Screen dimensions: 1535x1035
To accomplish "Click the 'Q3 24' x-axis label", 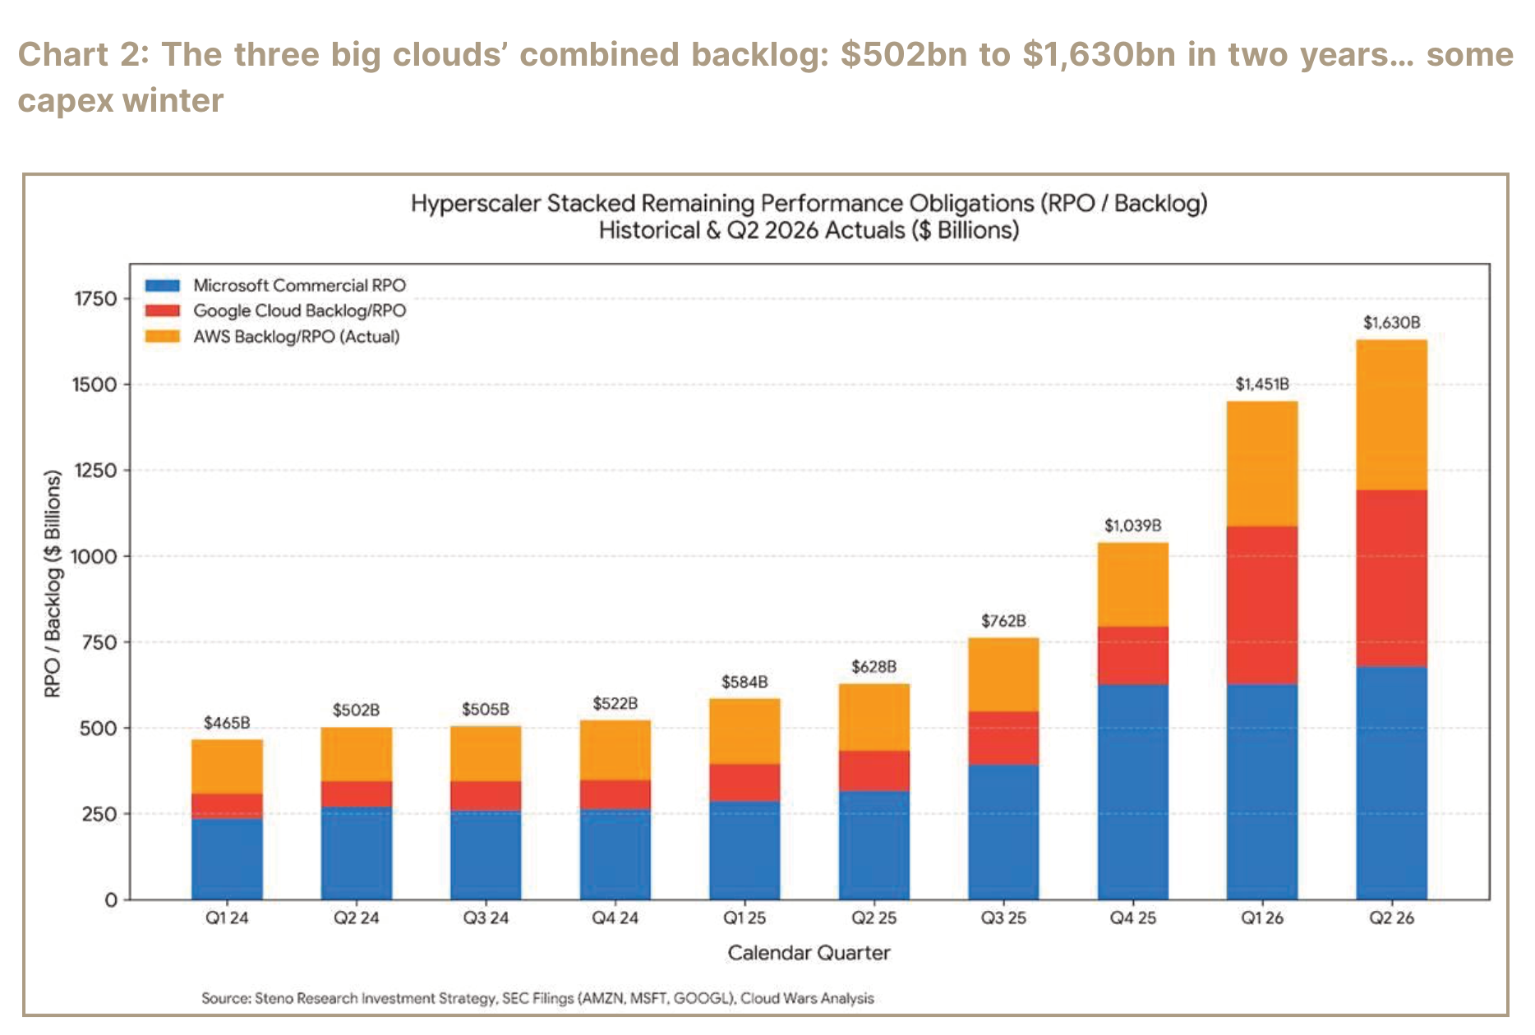I will [x=486, y=918].
